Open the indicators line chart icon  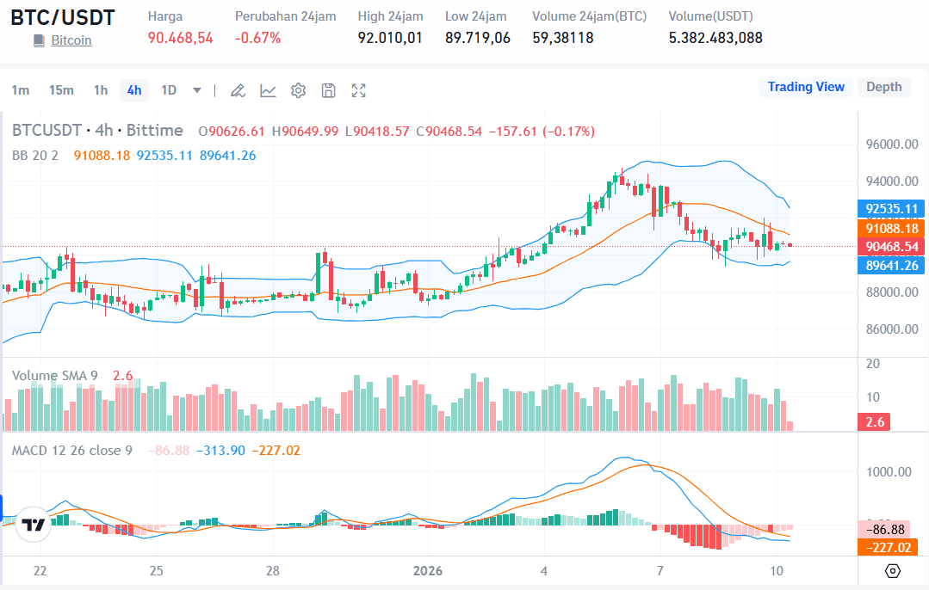pyautogui.click(x=269, y=90)
